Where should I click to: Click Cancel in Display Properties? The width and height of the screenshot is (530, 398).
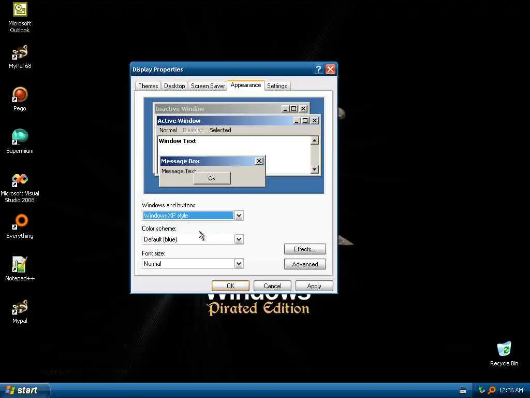[x=272, y=286]
